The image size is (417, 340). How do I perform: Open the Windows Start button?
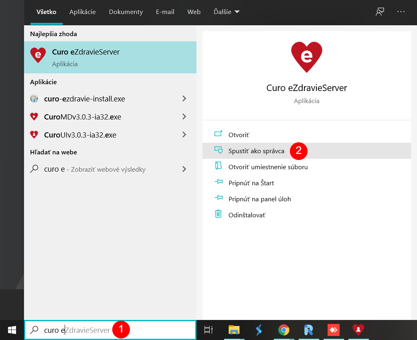pos(12,330)
